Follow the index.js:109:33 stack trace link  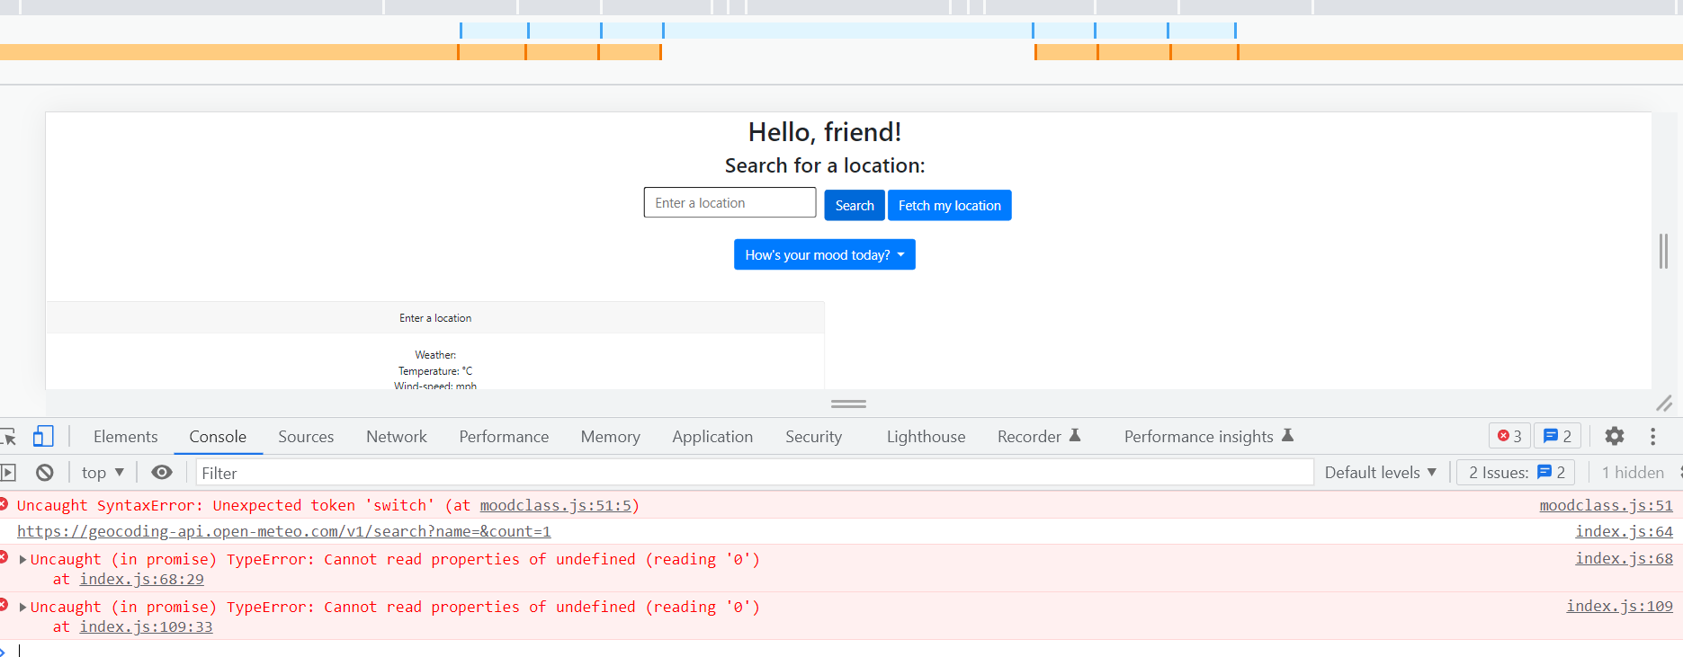(x=147, y=627)
